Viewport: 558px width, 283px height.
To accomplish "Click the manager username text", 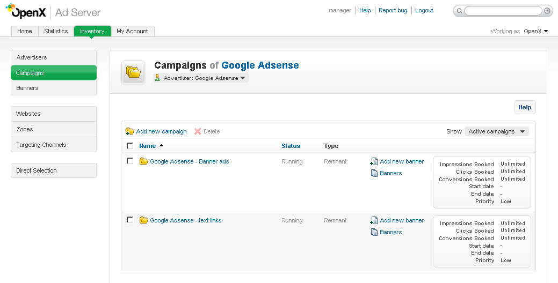I will coord(340,10).
